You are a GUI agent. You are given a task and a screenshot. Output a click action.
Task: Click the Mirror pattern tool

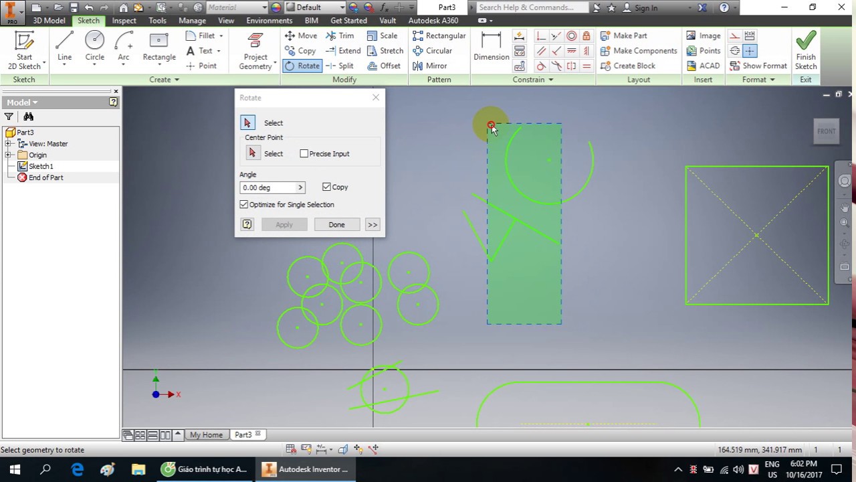coord(430,66)
